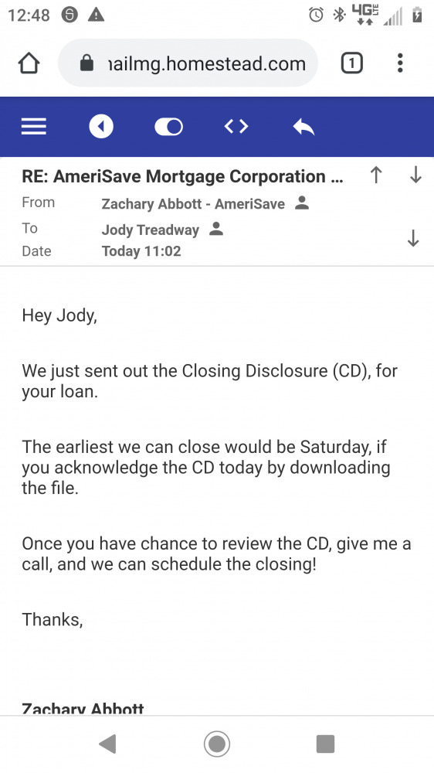Select sender name Zachary Abbott - AmeriSave

coord(193,204)
